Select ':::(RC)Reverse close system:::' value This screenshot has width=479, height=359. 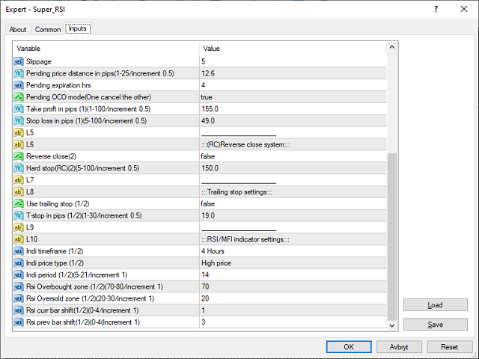pyautogui.click(x=245, y=144)
